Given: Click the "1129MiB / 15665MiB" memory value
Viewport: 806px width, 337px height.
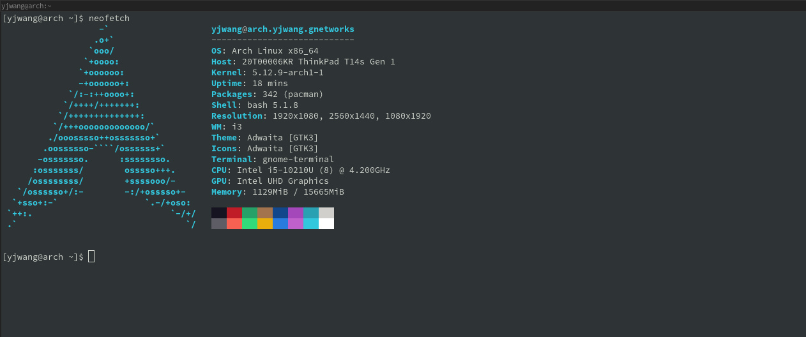Looking at the screenshot, I should click(298, 192).
